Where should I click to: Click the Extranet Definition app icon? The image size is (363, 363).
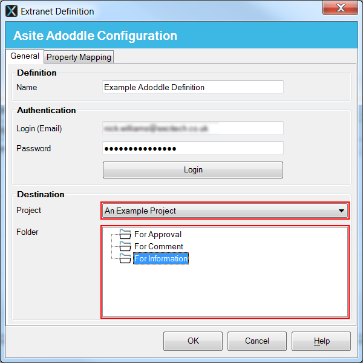(11, 11)
